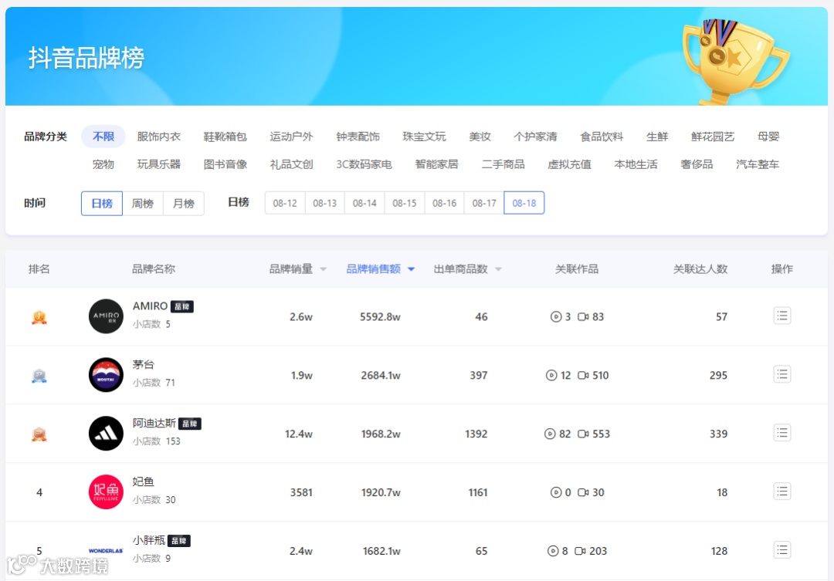Click the live-stream icon in 茅台 row
This screenshot has height=581, width=834.
(551, 375)
